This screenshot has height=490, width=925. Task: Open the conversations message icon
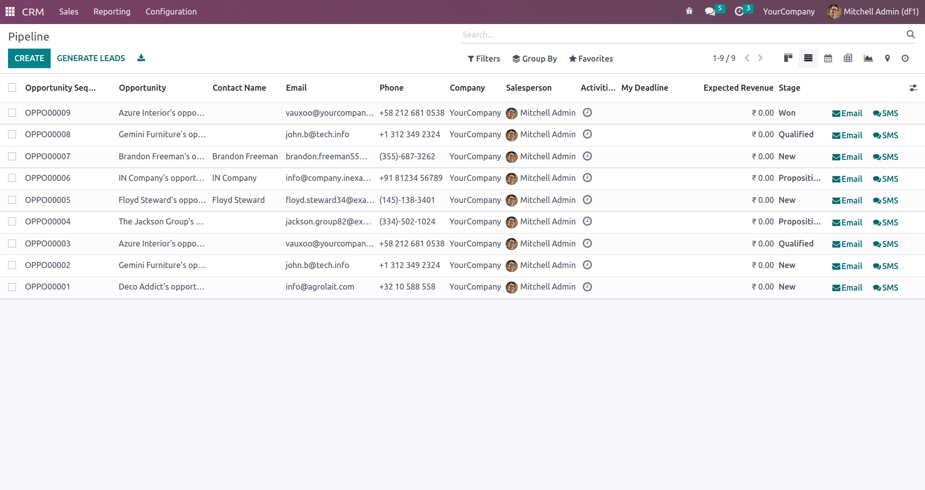[x=710, y=12]
